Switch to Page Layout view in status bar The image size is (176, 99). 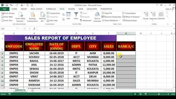click(141, 94)
